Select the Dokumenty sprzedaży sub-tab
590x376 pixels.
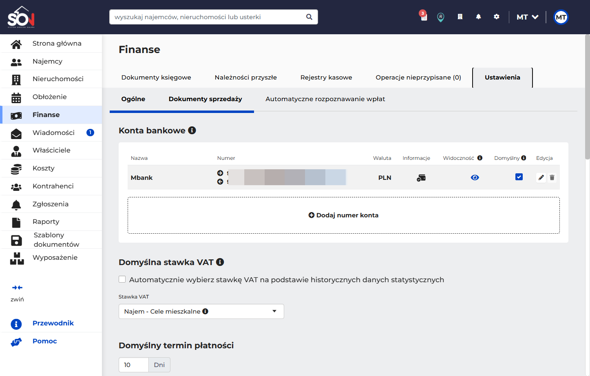click(206, 99)
